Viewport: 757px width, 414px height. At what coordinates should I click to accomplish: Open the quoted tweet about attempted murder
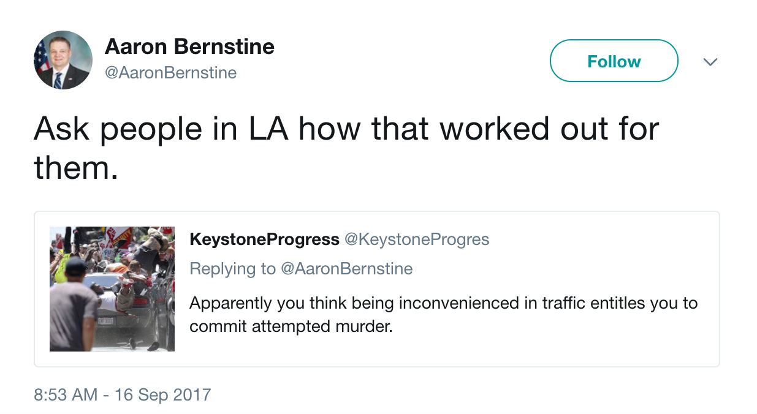pyautogui.click(x=443, y=315)
